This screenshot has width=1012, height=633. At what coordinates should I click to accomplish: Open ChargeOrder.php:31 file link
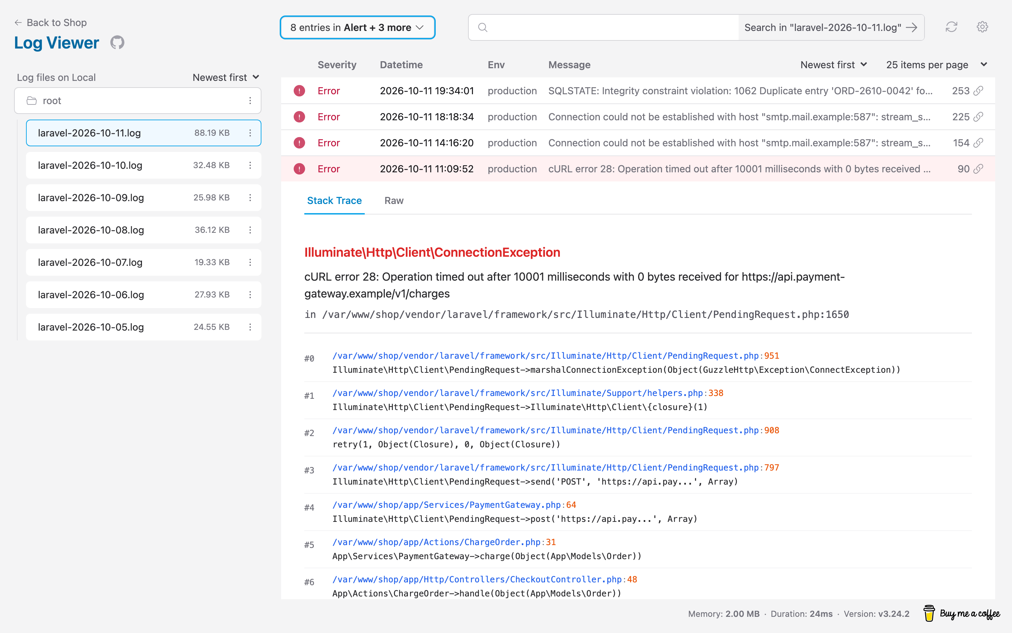(x=444, y=542)
